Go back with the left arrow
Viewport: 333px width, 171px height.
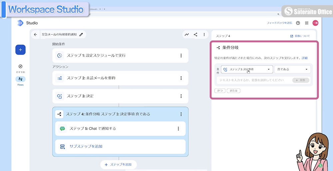[36, 35]
